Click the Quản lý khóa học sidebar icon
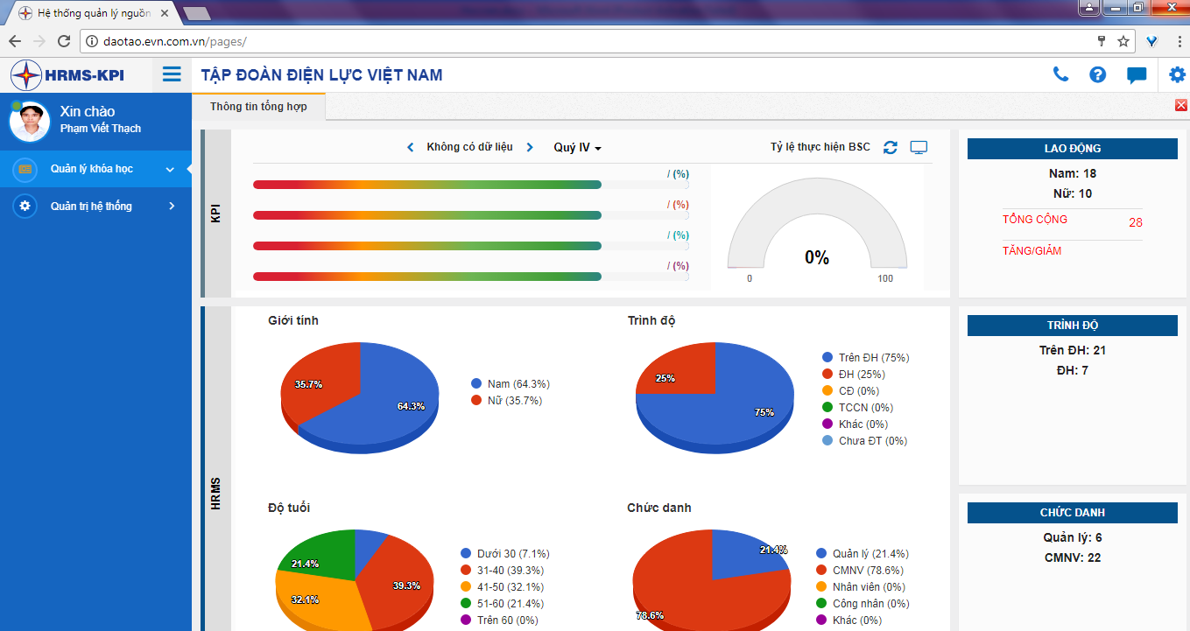The height and width of the screenshot is (631, 1190). [x=25, y=169]
